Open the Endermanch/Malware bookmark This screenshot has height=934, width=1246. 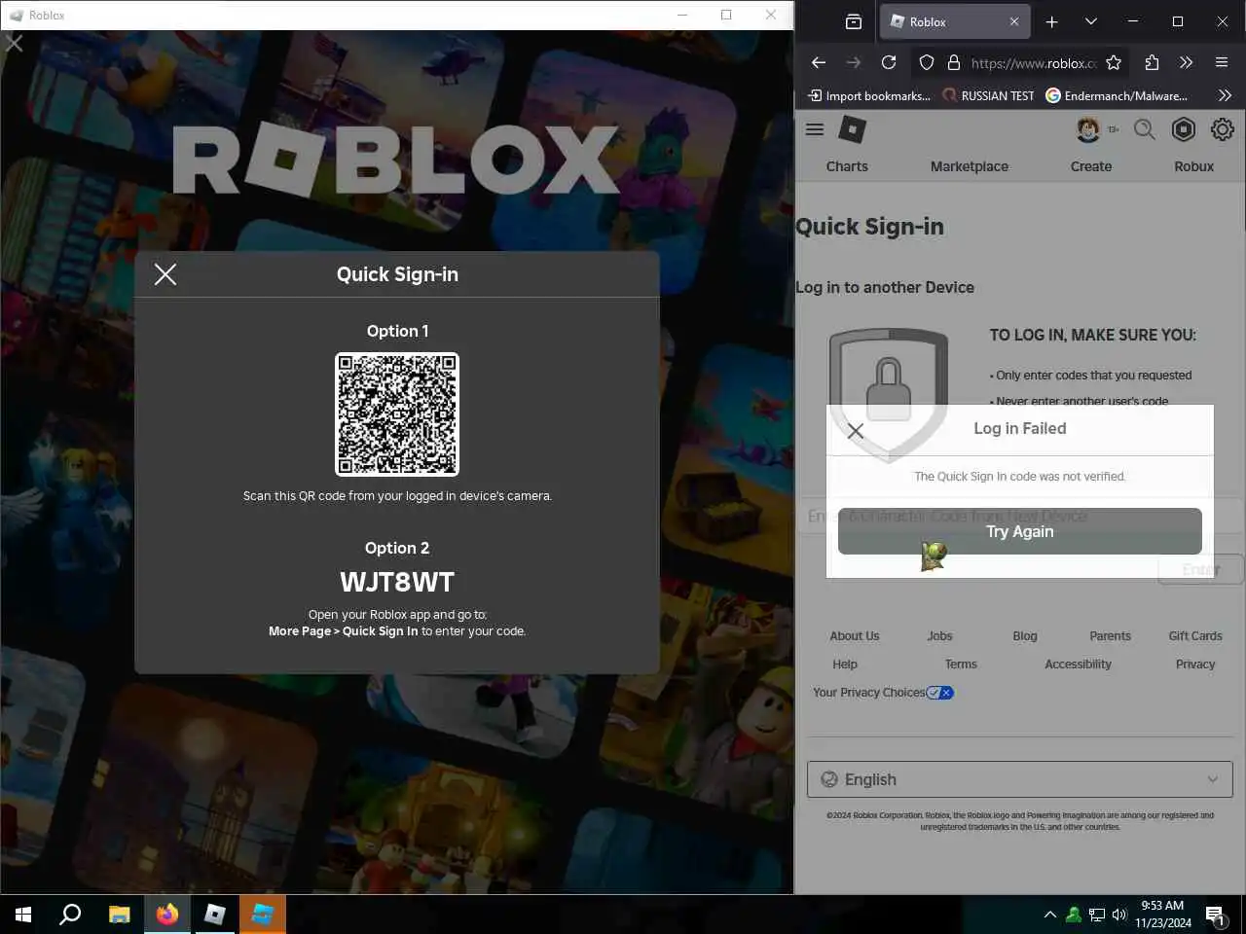[x=1117, y=95]
